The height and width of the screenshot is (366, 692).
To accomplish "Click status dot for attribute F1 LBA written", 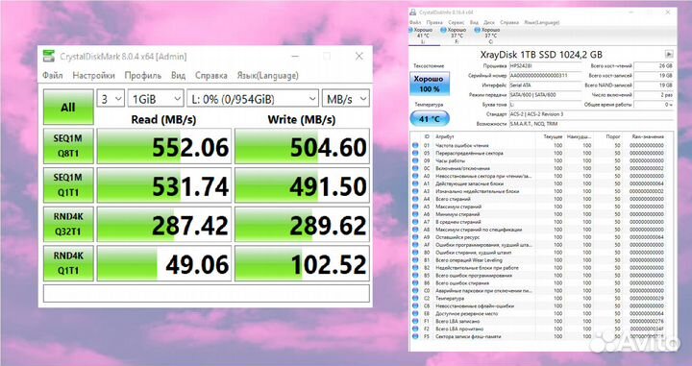I will (415, 322).
